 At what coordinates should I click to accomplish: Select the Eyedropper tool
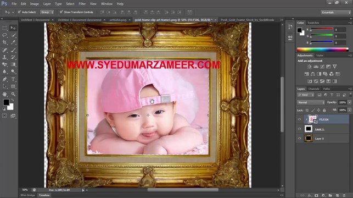pos(13,42)
